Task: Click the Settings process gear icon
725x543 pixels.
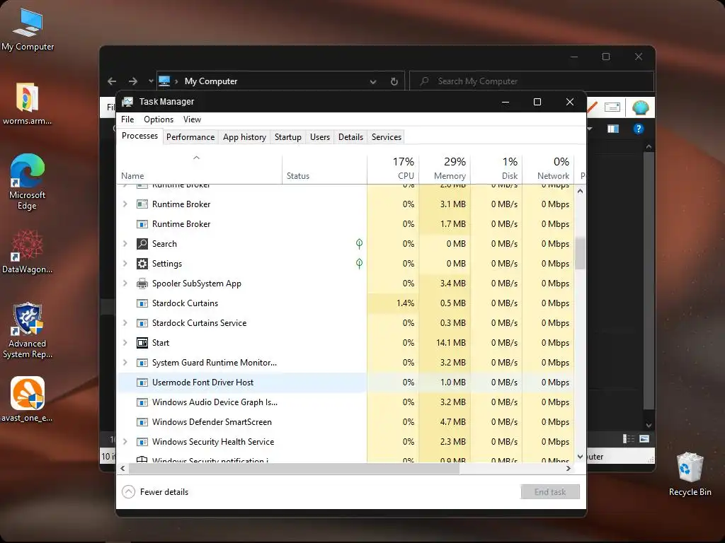Action: click(142, 264)
